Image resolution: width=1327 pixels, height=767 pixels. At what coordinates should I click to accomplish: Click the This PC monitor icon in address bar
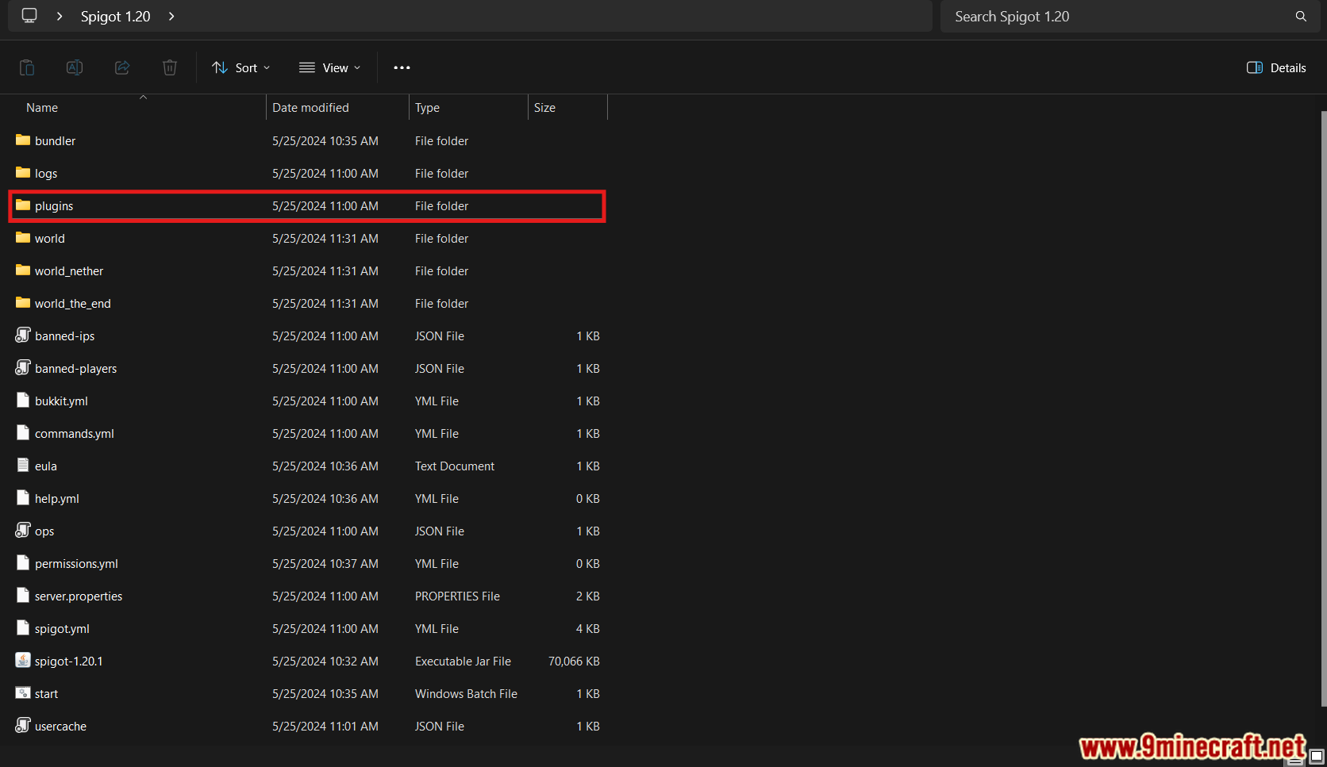point(29,16)
